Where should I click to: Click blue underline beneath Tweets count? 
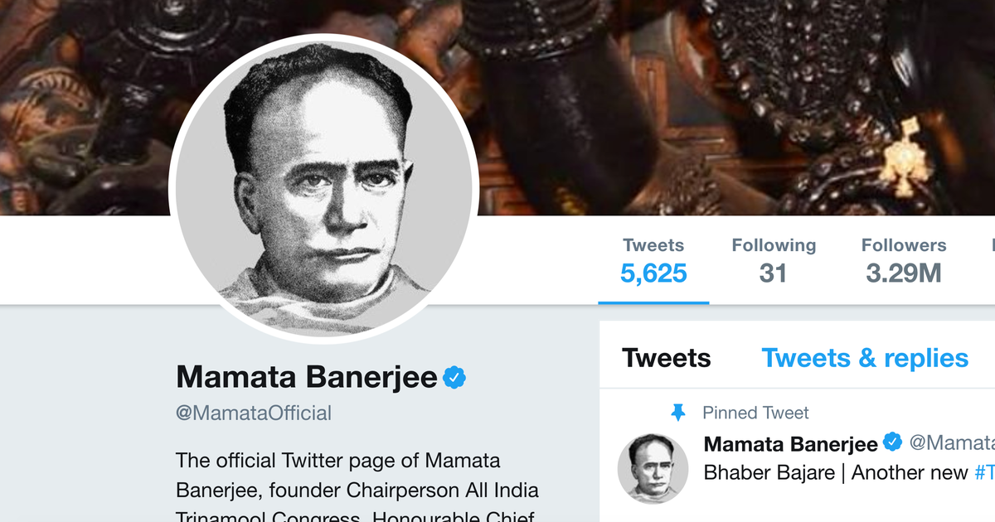click(653, 302)
